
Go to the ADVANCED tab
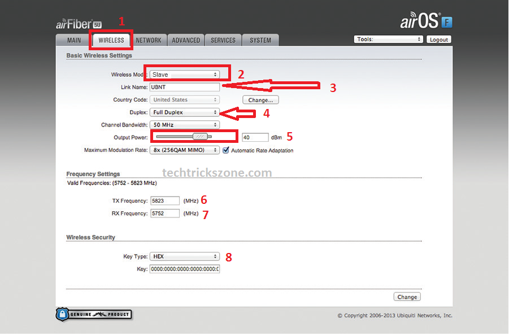(x=186, y=40)
